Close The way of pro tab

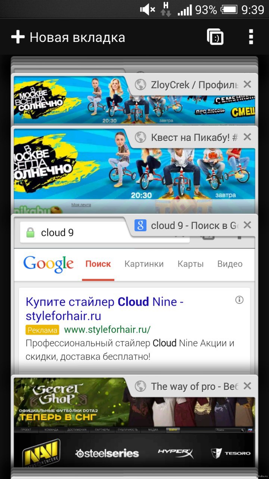(x=247, y=386)
